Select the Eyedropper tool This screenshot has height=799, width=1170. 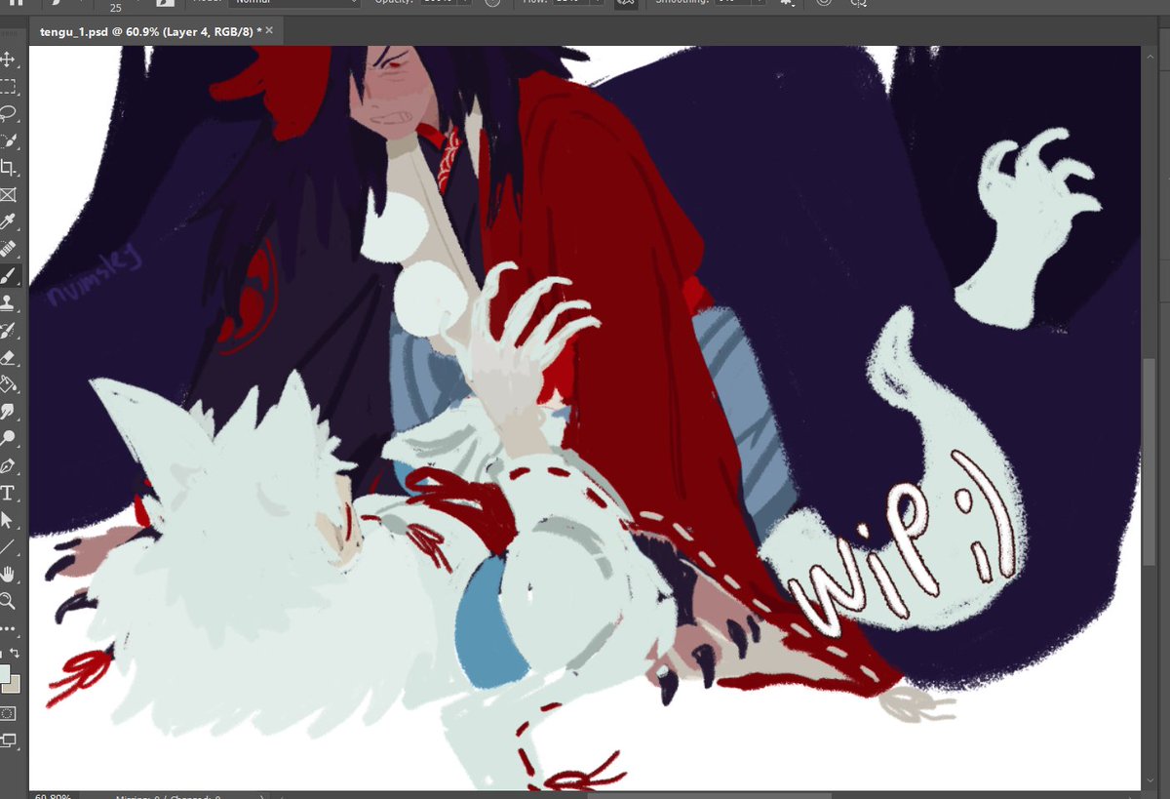[9, 221]
